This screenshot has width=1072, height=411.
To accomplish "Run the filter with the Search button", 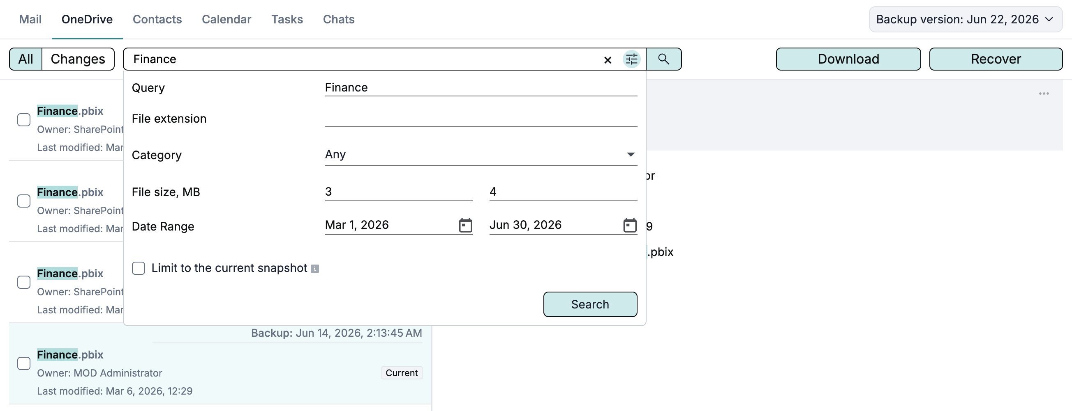I will [x=590, y=304].
